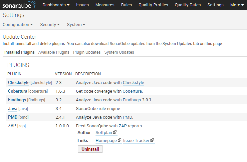Follow Findbugs link in description text
247x162 pixels.
pos(132,100)
